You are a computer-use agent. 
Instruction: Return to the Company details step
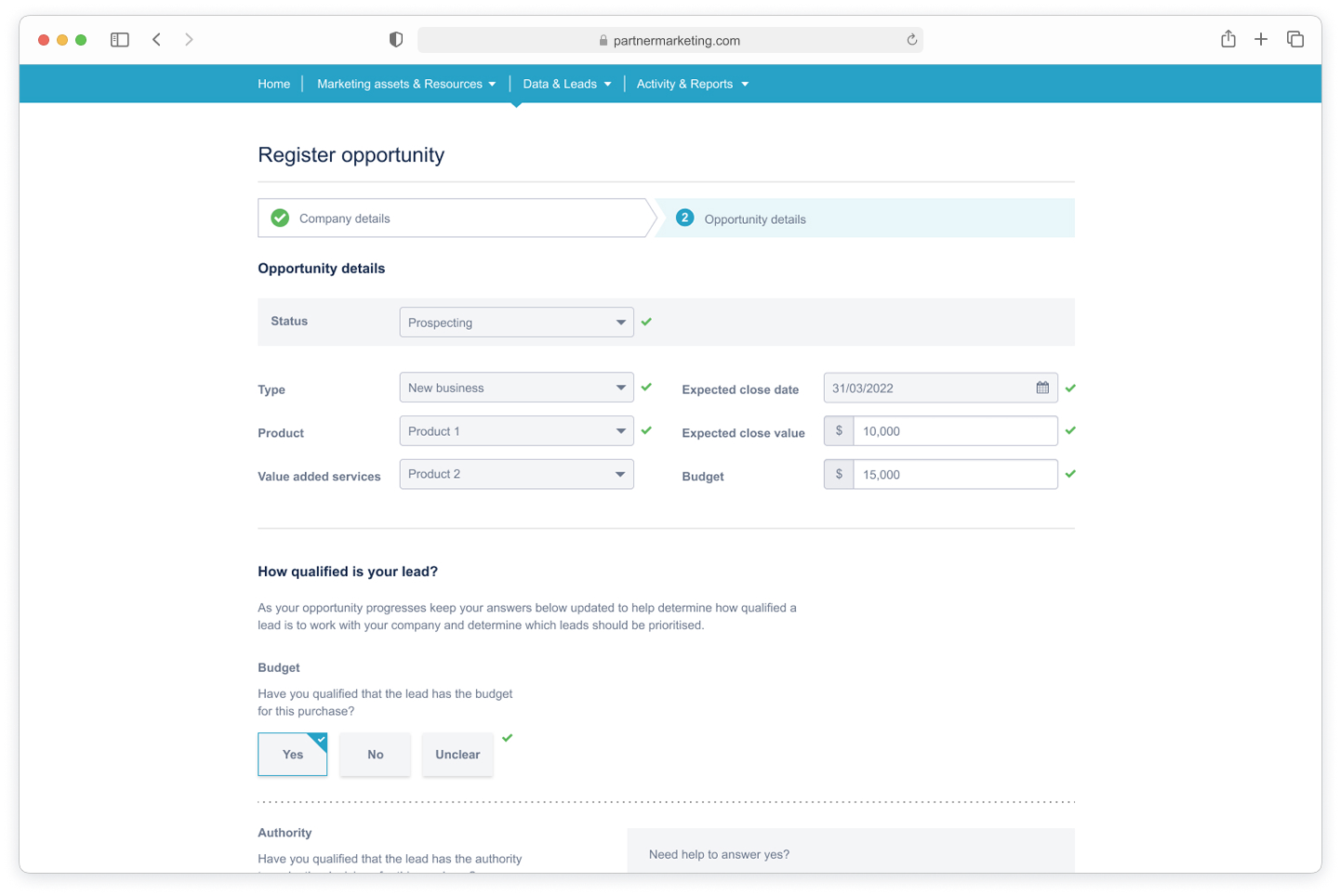[x=344, y=218]
